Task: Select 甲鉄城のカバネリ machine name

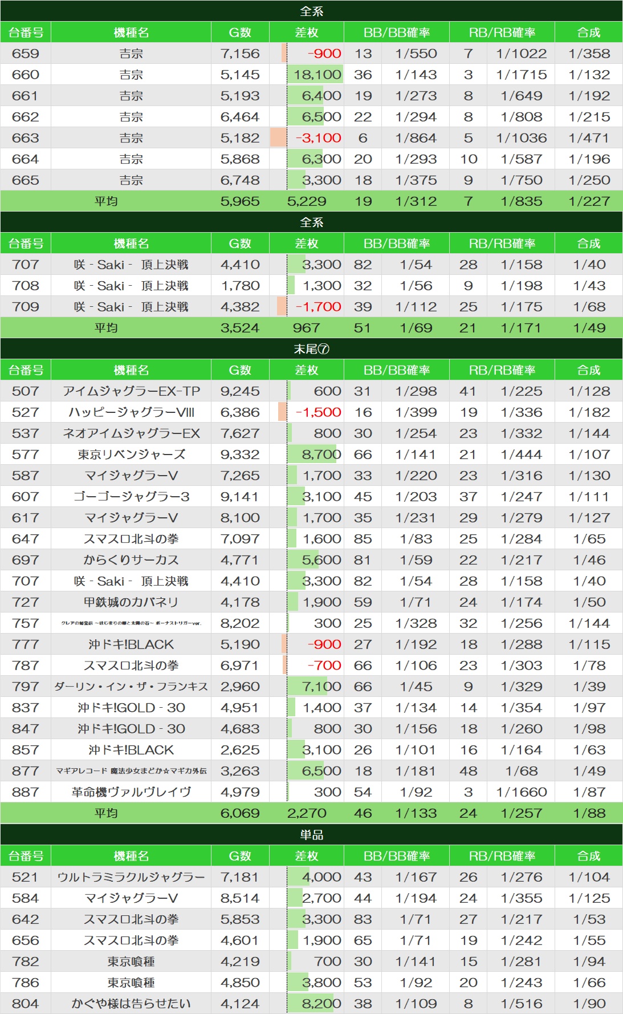Action: point(131,602)
